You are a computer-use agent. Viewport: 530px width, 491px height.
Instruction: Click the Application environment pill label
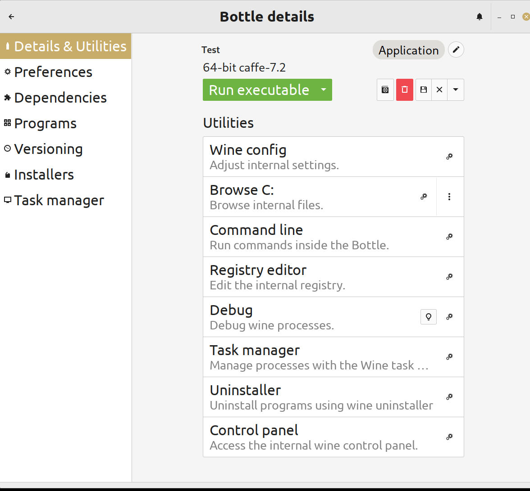pyautogui.click(x=408, y=50)
